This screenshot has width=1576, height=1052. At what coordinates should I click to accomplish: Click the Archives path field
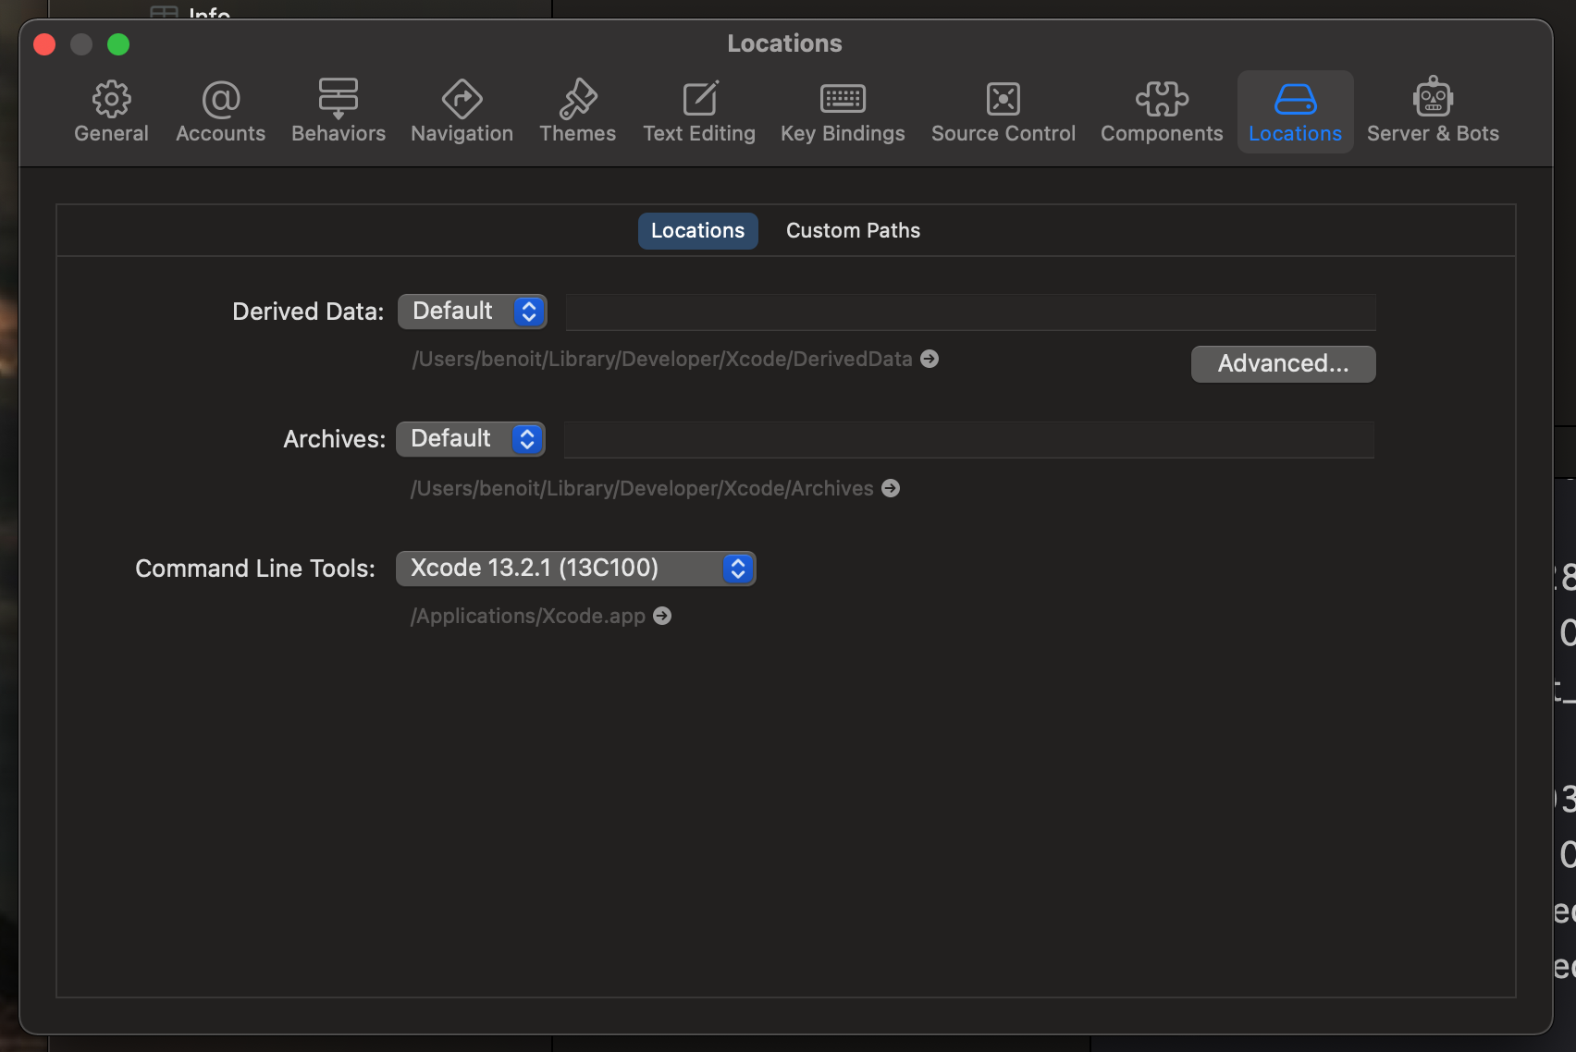(x=968, y=440)
